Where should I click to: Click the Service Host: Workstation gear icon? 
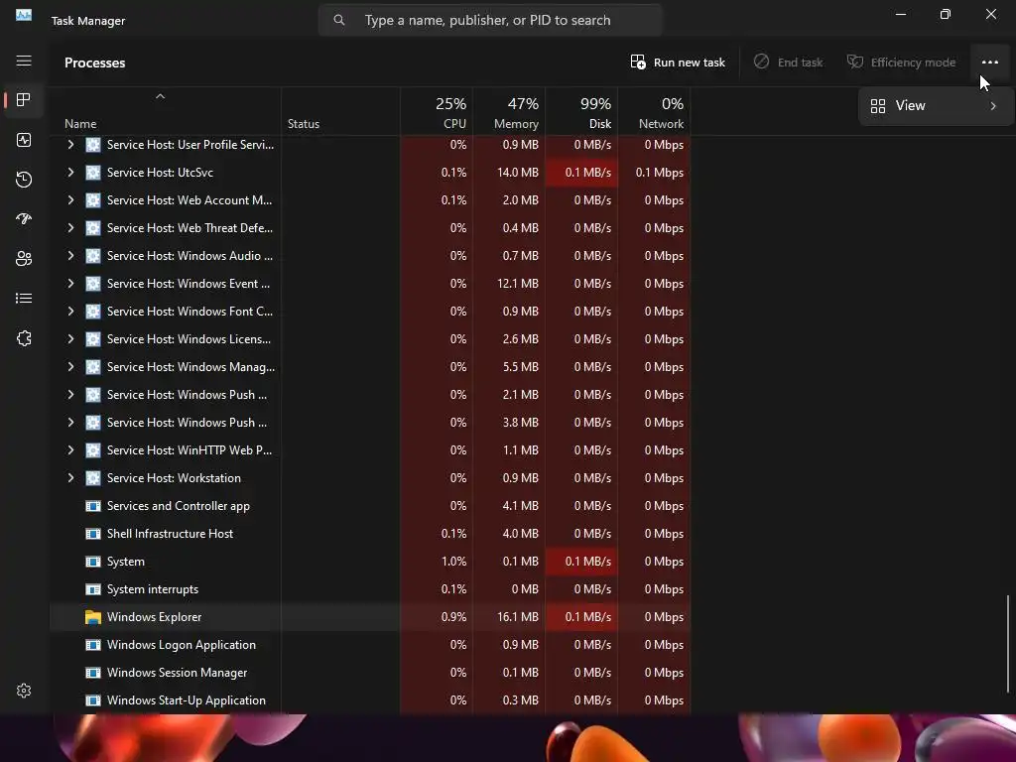click(93, 478)
